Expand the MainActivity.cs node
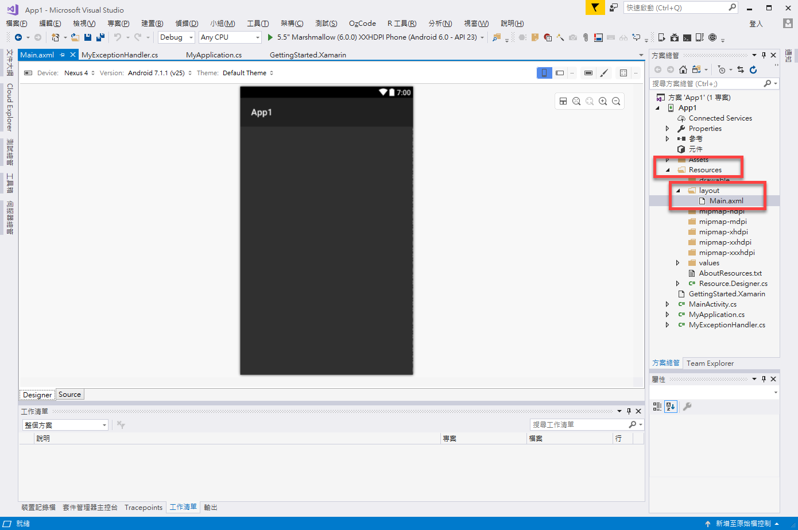 [x=667, y=304]
